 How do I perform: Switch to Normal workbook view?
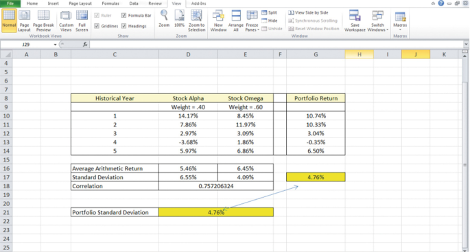tap(9, 21)
